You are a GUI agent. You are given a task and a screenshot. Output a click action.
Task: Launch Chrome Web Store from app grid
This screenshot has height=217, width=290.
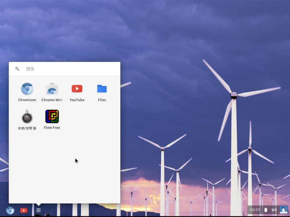tap(52, 89)
